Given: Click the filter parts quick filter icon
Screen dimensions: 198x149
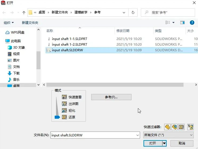Looking at the screenshot, I should click(167, 127).
